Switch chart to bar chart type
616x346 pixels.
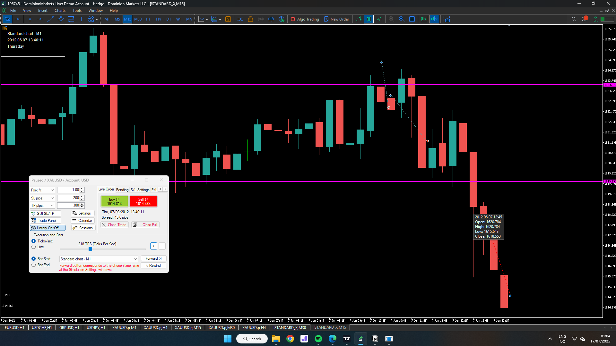click(359, 19)
